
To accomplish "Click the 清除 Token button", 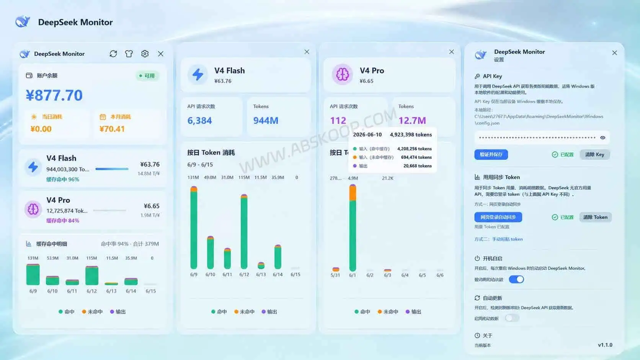I will tap(595, 217).
